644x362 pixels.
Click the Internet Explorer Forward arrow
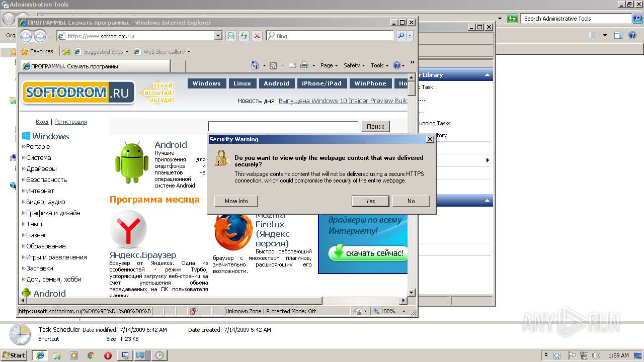[x=40, y=36]
